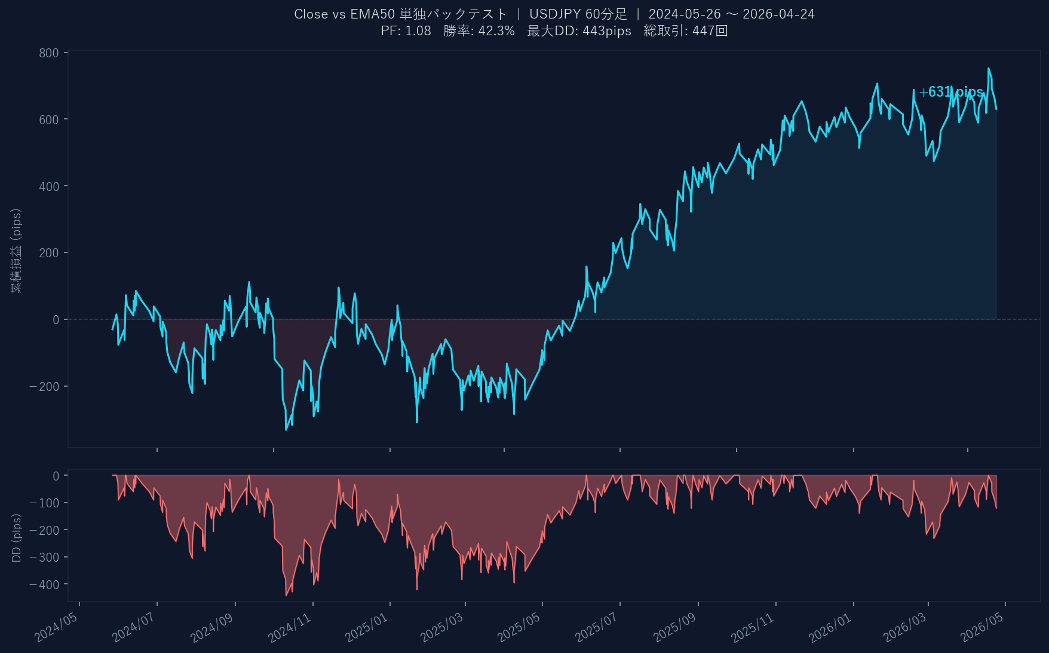Click the 累積損益 (pips) y-axis label
The width and height of the screenshot is (1049, 653).
[x=16, y=251]
